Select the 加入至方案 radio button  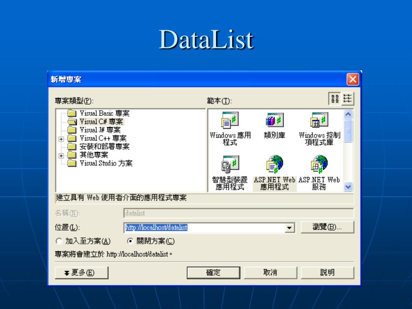(x=59, y=241)
